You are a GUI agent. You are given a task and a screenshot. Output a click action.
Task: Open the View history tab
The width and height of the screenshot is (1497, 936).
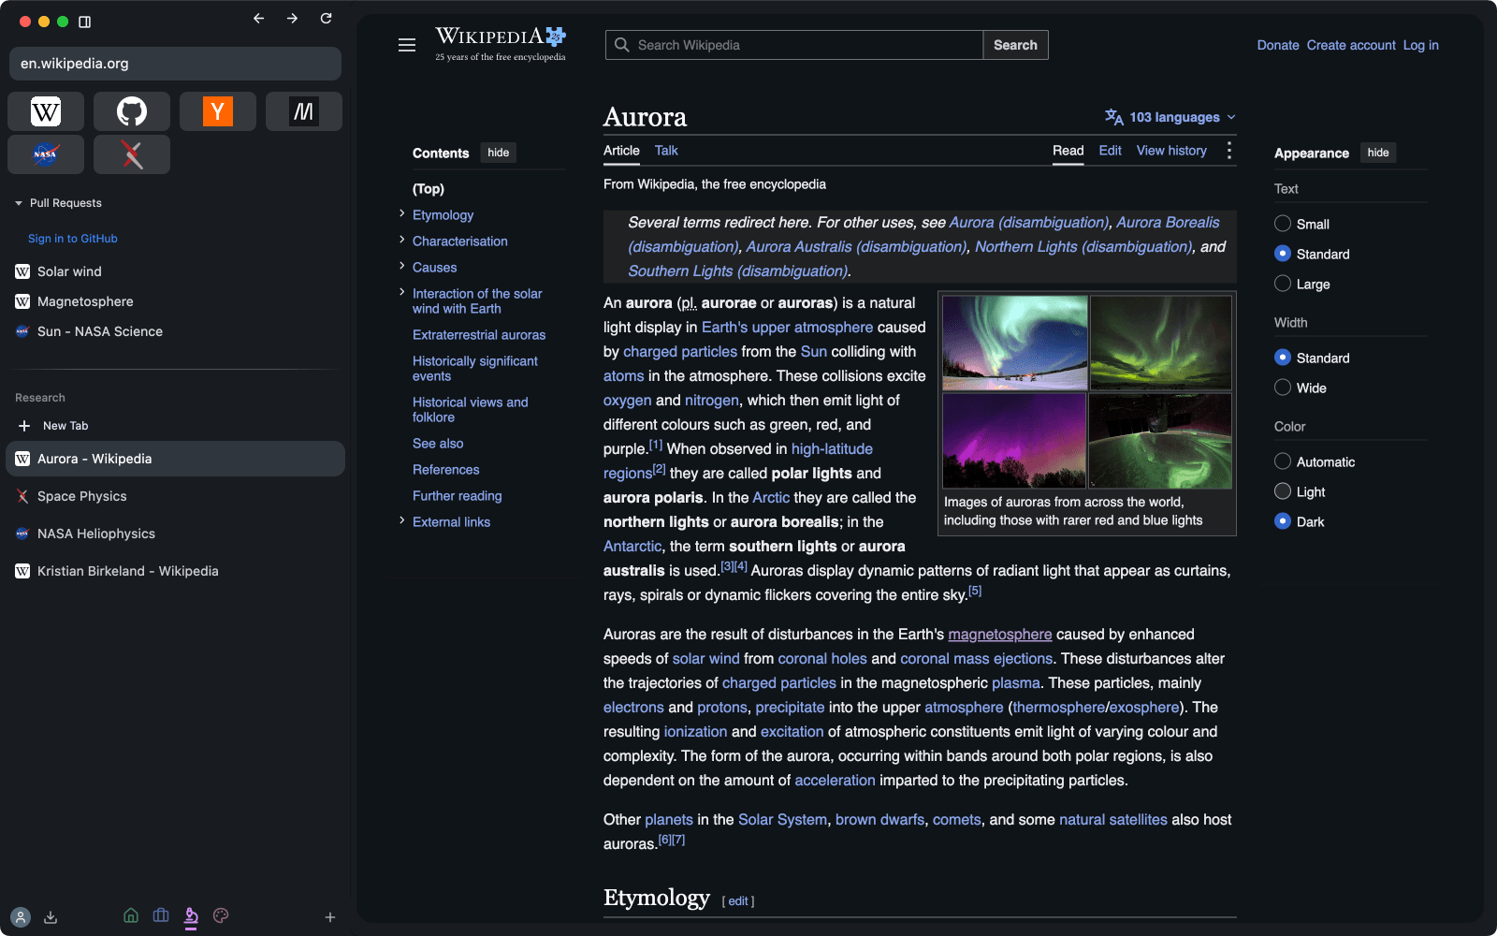[x=1171, y=151]
